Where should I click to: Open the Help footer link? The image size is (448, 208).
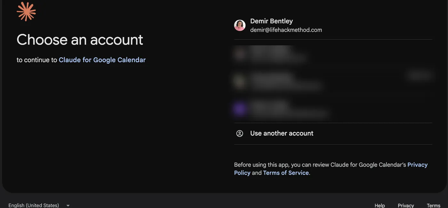pos(380,205)
